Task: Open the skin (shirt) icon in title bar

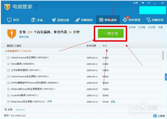Action: (x=143, y=3)
